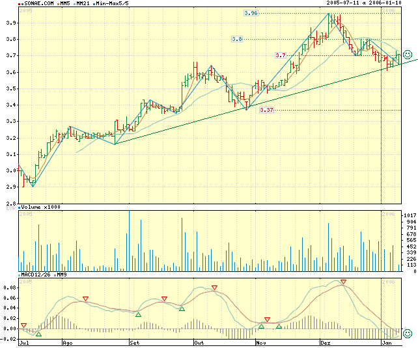
Task: Click the orange MM5 legend swatch
Action: (59, 4)
